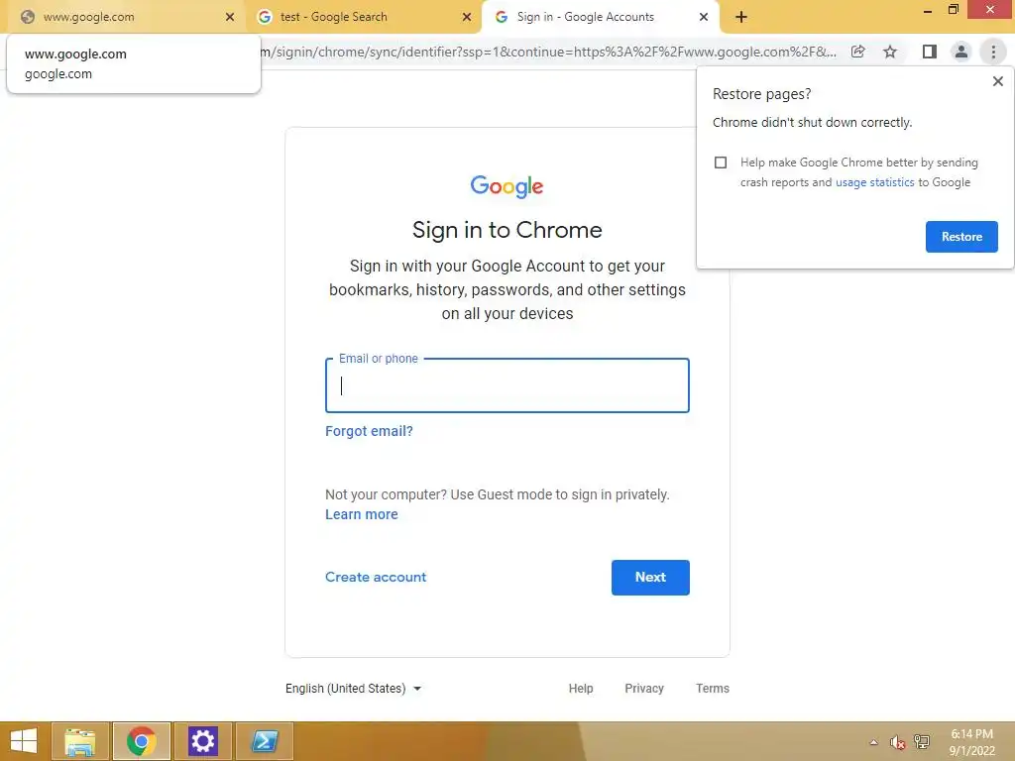The image size is (1015, 761).
Task: Close the Restore pages popup
Action: point(997,81)
